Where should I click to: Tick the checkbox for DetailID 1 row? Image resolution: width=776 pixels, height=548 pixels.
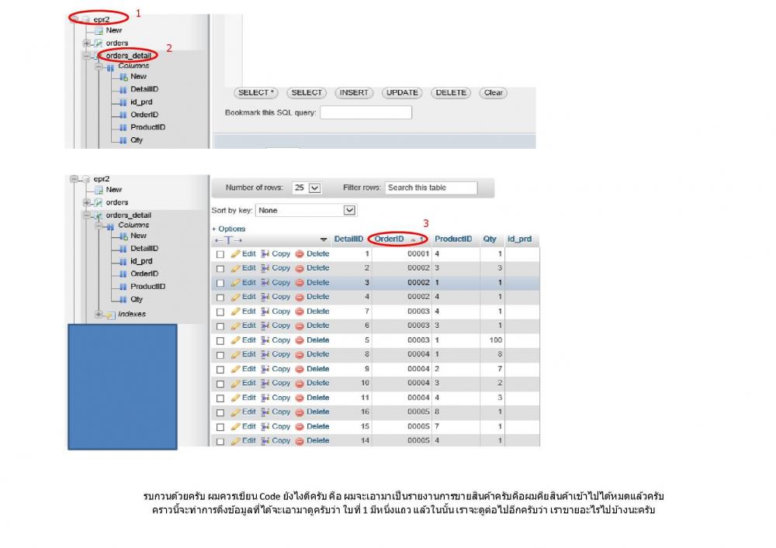point(220,254)
